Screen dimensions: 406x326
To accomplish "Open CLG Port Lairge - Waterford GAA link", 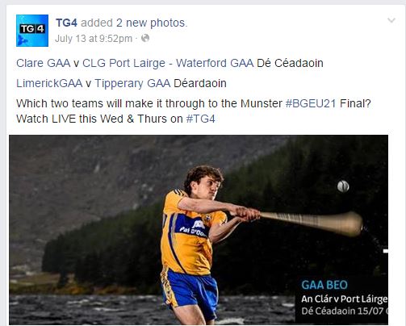I will pos(168,63).
